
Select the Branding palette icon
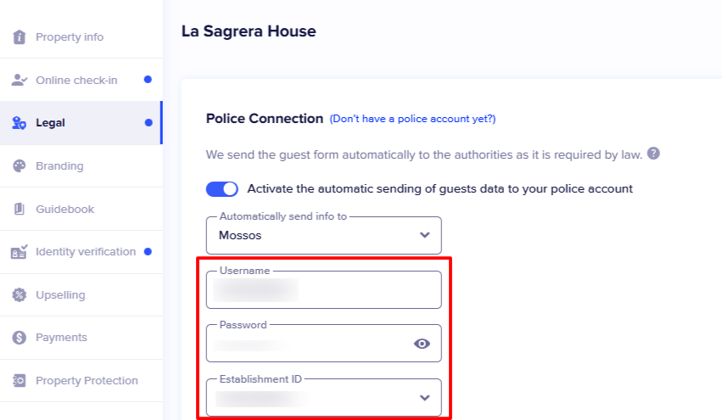tap(20, 165)
